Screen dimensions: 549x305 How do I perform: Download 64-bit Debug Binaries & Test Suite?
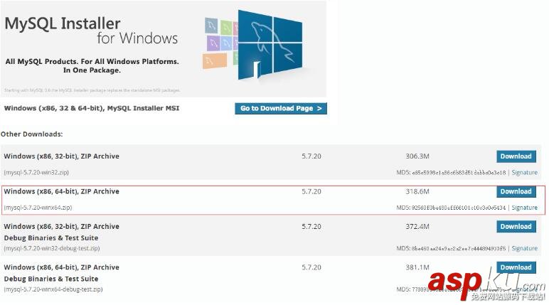pyautogui.click(x=516, y=267)
